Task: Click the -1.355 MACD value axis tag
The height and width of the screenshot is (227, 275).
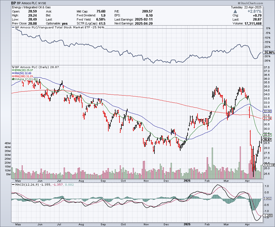Action: coord(269,216)
